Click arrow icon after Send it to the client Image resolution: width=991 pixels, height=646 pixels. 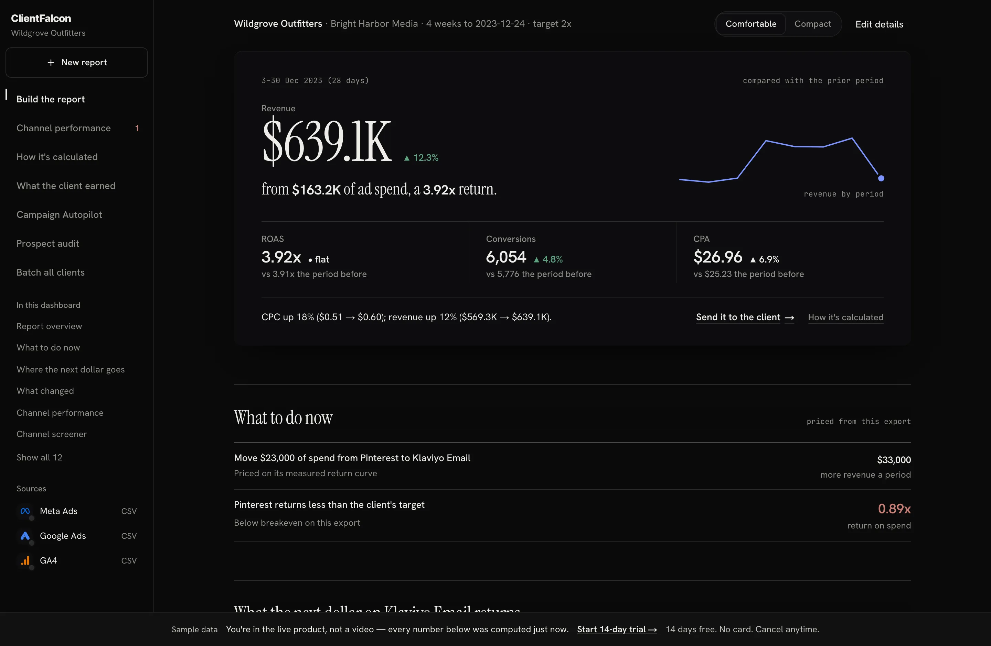click(x=789, y=318)
